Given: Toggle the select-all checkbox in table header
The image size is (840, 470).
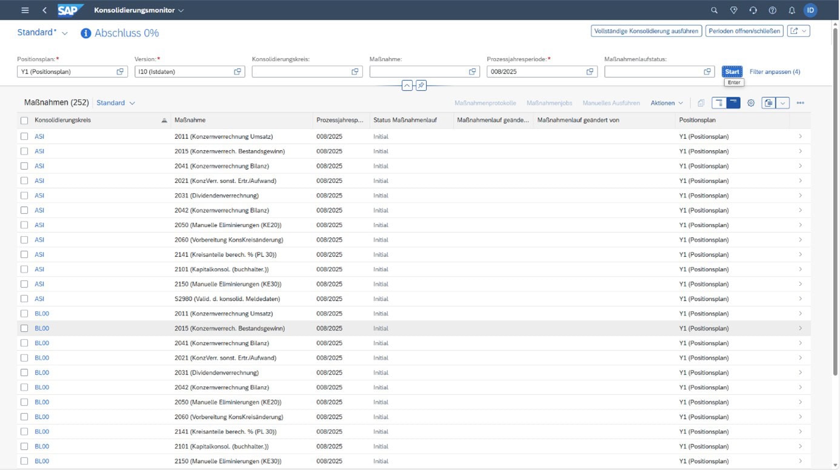Looking at the screenshot, I should click(x=24, y=121).
